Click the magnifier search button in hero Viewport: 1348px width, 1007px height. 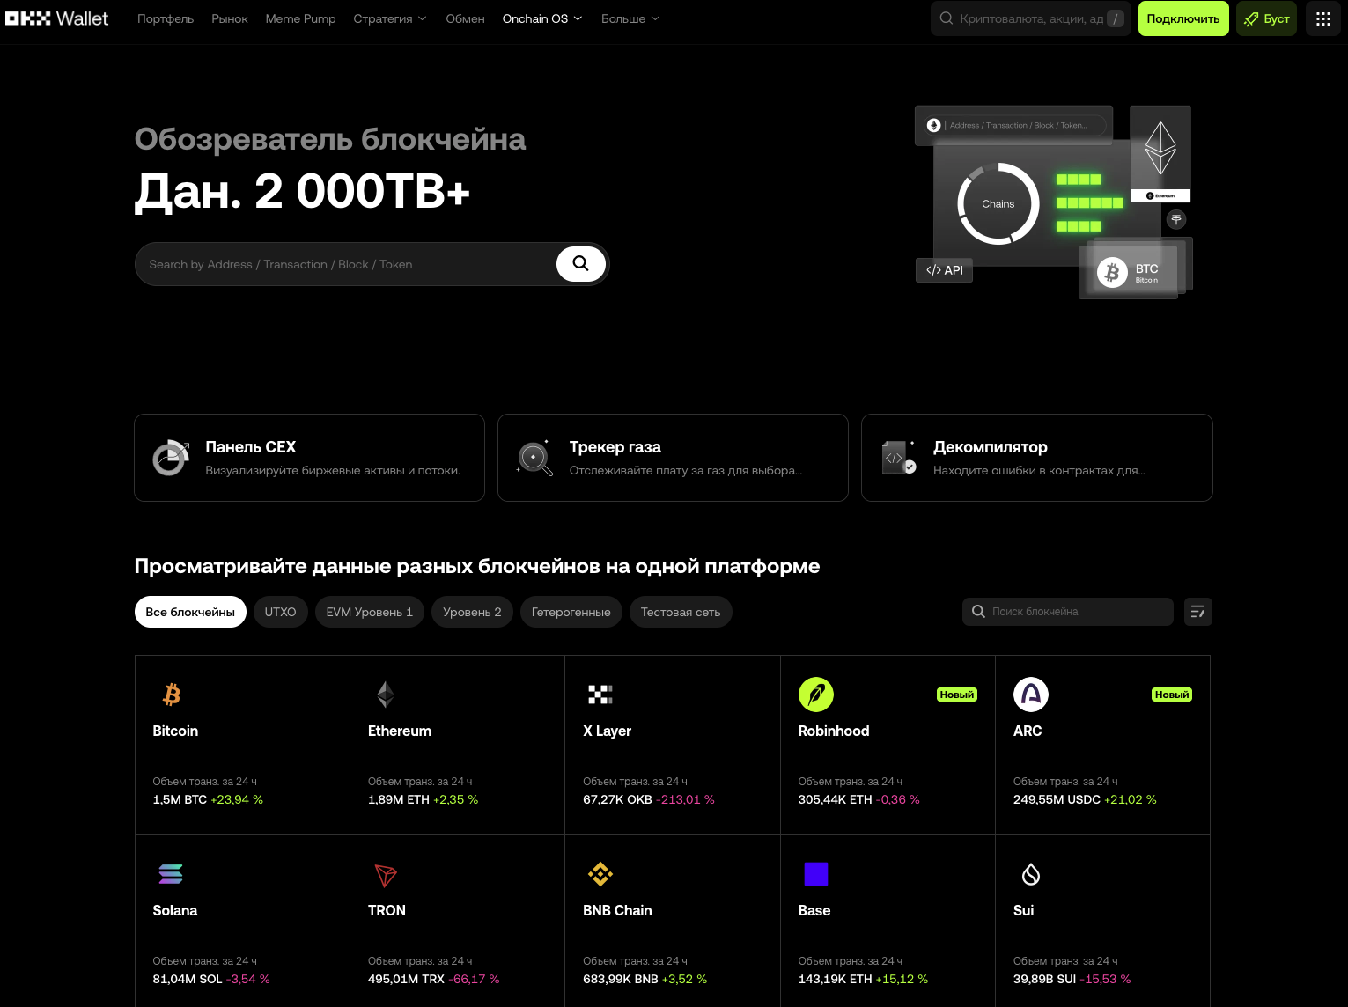(581, 263)
